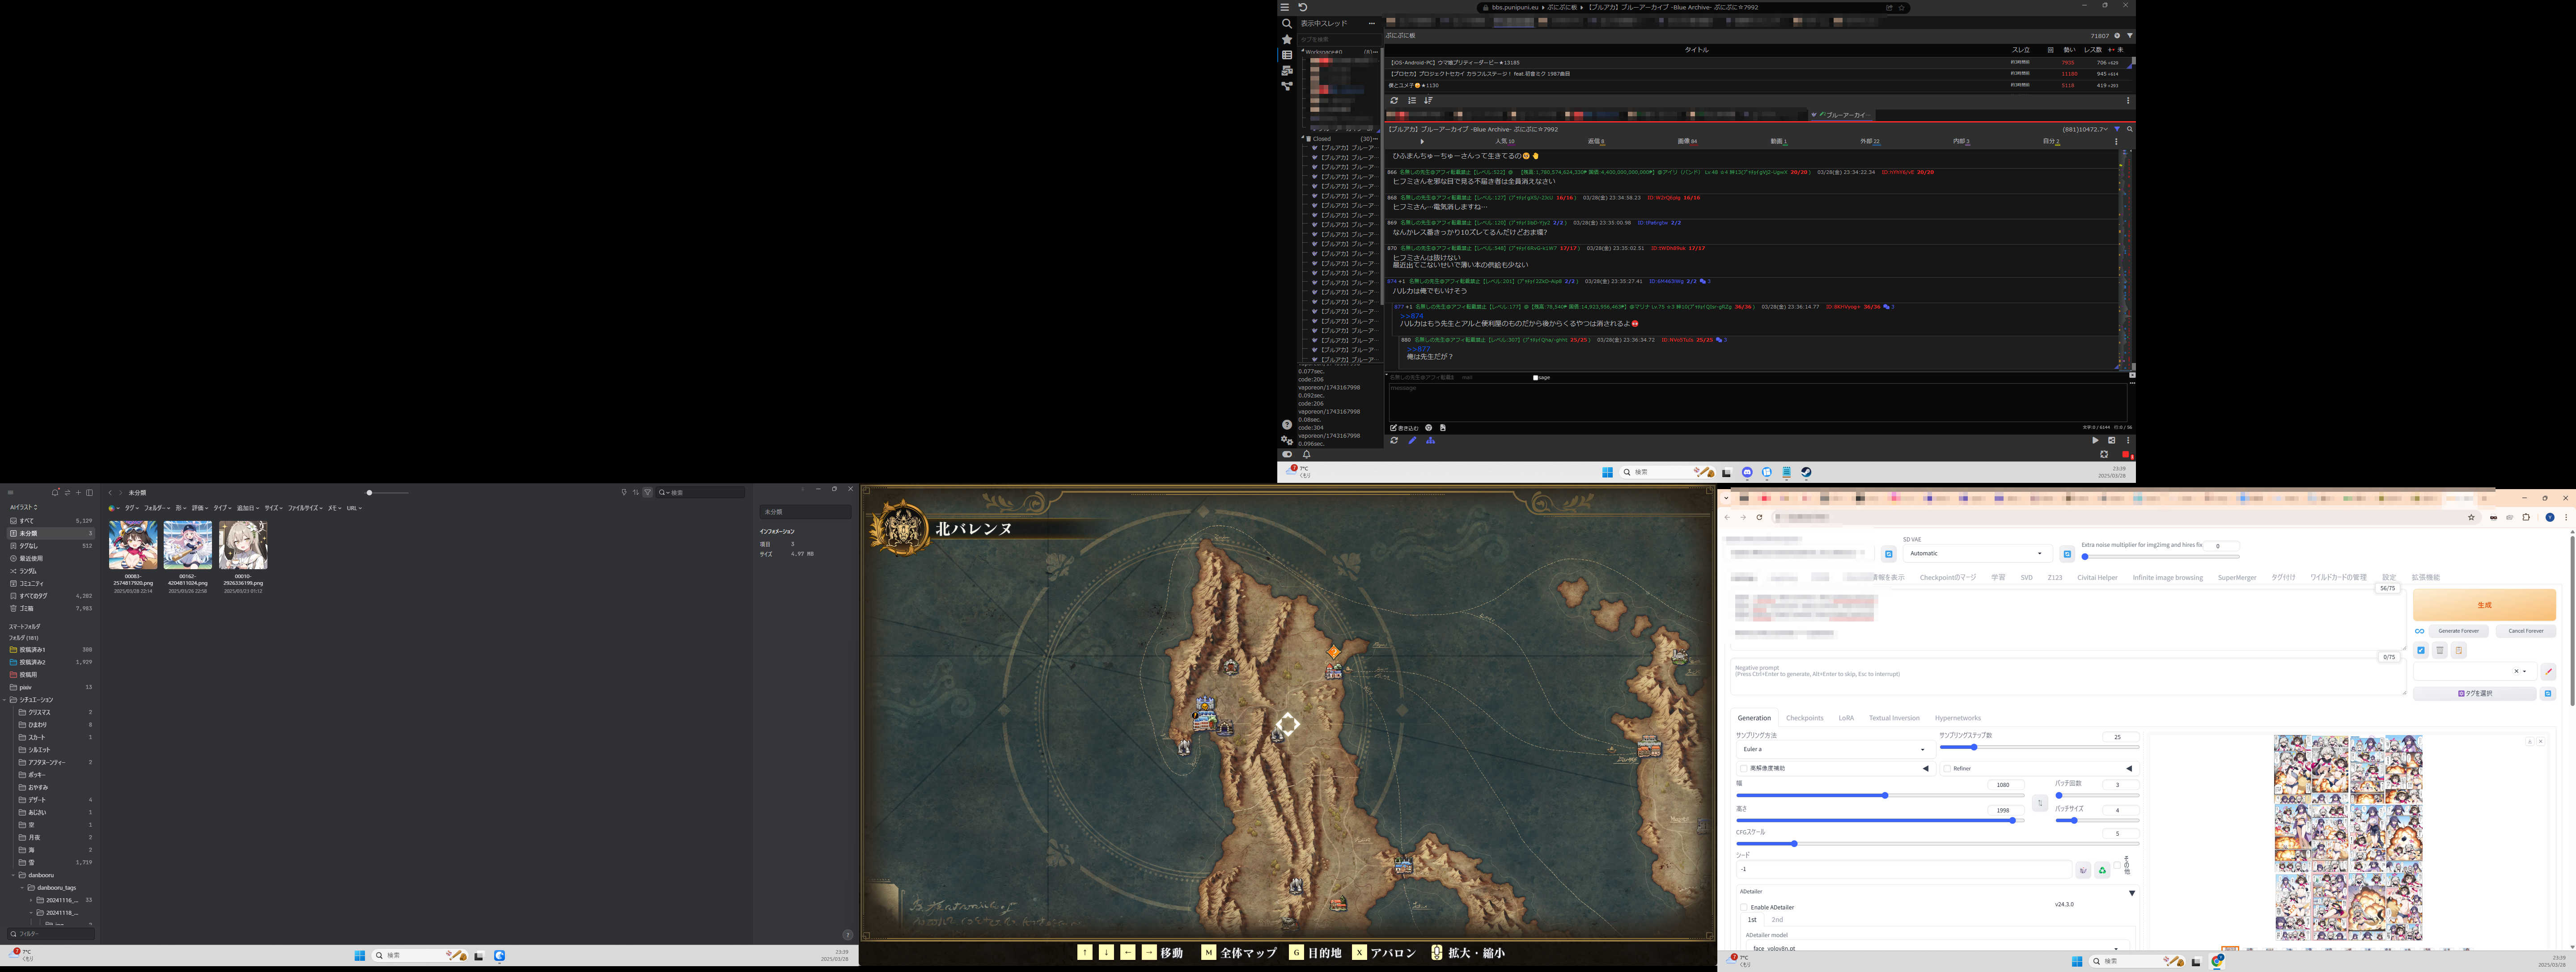Screen dimensions: 2576x972
Task: Enable the Refiner checkbox
Action: click(1947, 769)
